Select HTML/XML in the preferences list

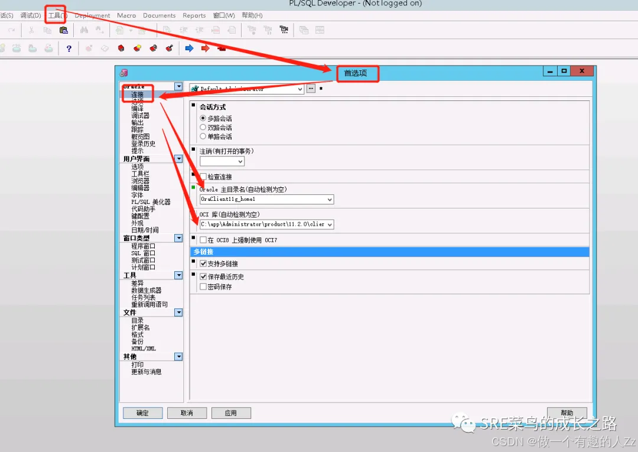click(143, 349)
